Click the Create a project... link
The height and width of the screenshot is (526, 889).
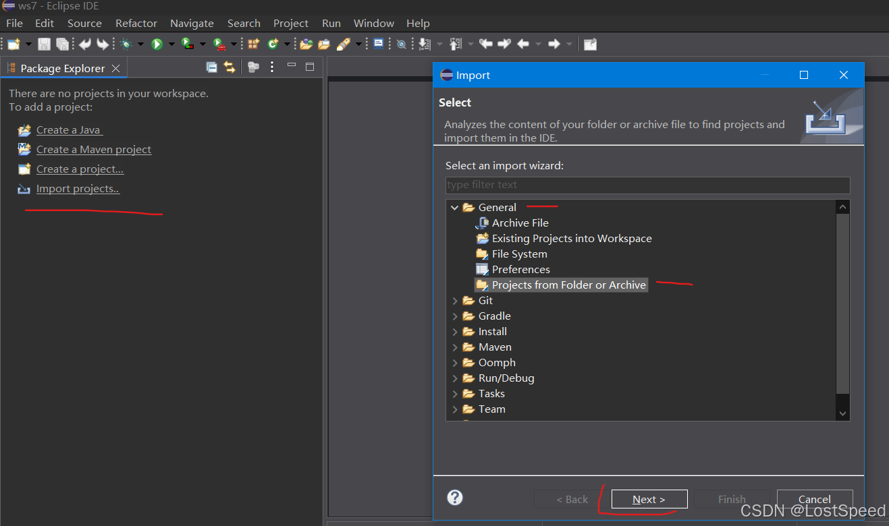(x=80, y=169)
